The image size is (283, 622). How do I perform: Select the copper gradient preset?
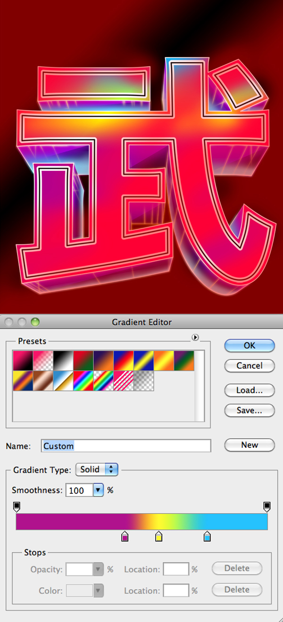click(43, 381)
